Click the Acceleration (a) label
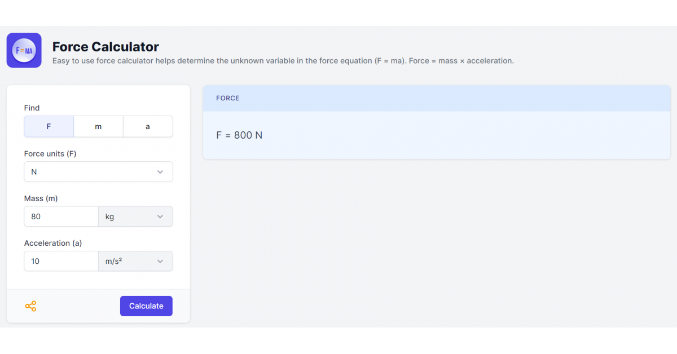The height and width of the screenshot is (354, 677). coord(53,243)
